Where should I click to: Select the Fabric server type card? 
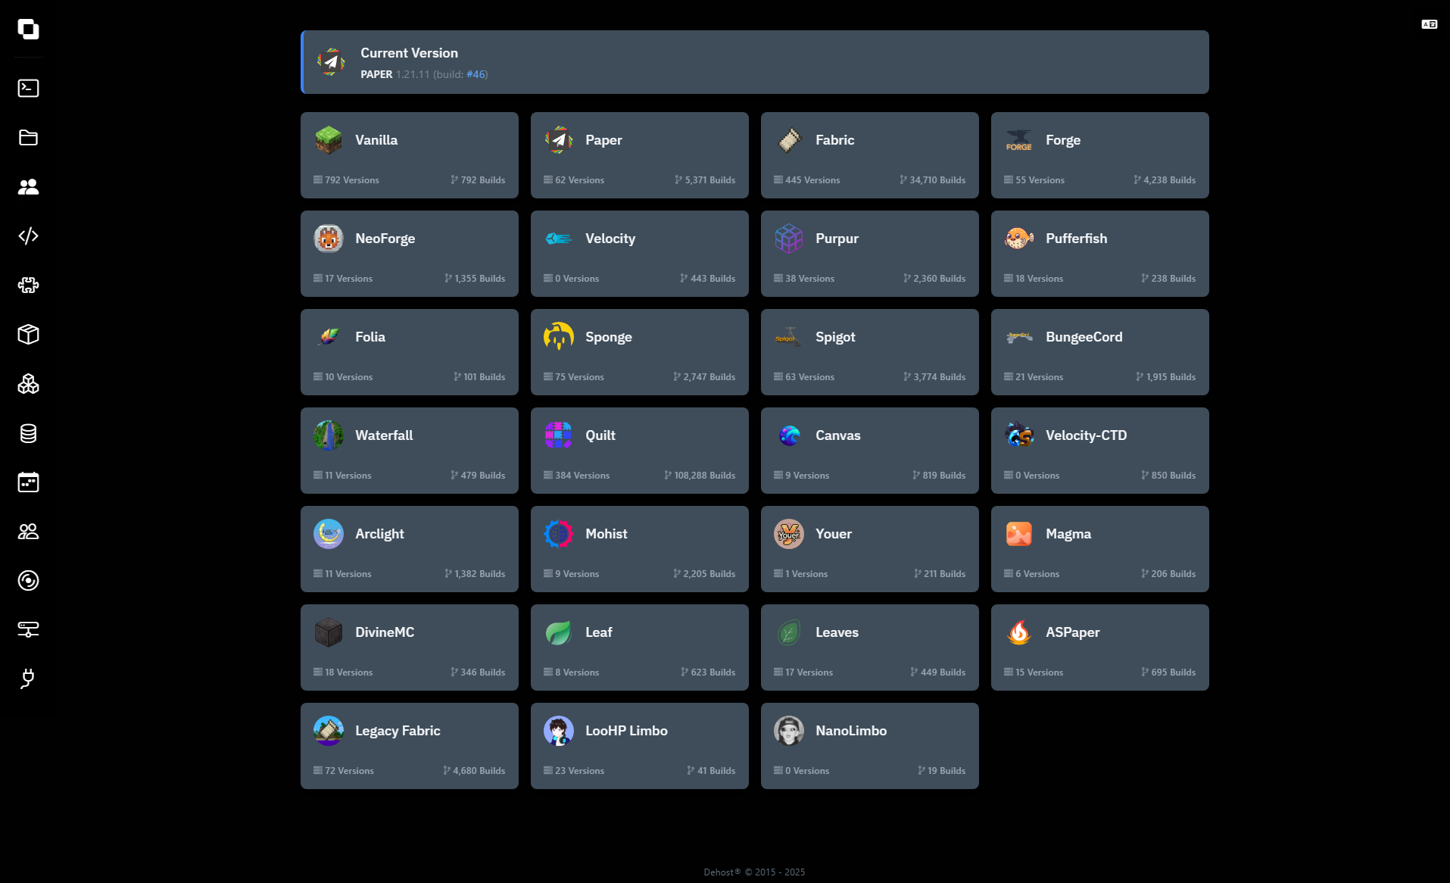869,155
